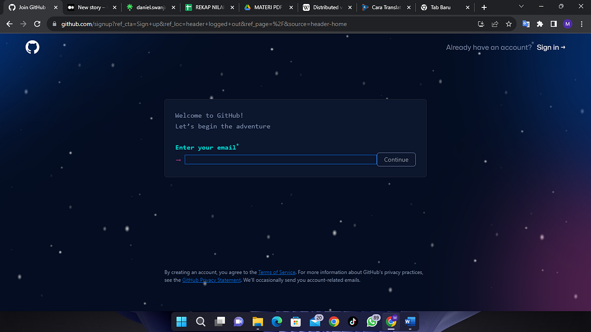591x332 pixels.
Task: Click the Google Translate extension icon
Action: click(x=526, y=24)
